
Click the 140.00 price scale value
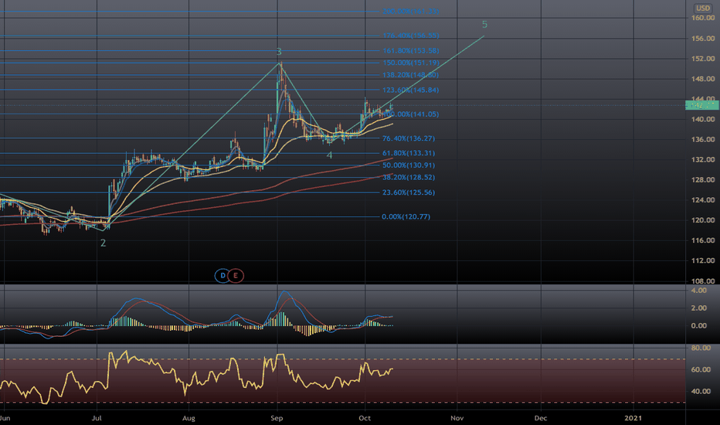(x=703, y=119)
